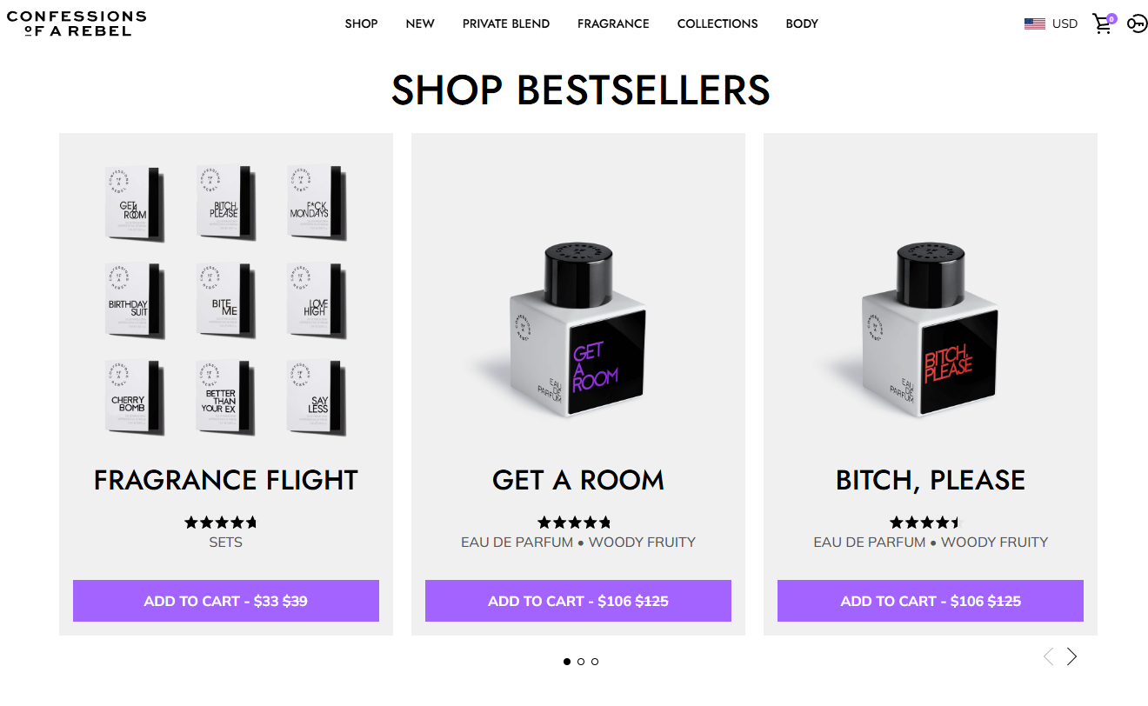Select the third carousel pagination dot
Screen dimensions: 1148x706
click(594, 662)
